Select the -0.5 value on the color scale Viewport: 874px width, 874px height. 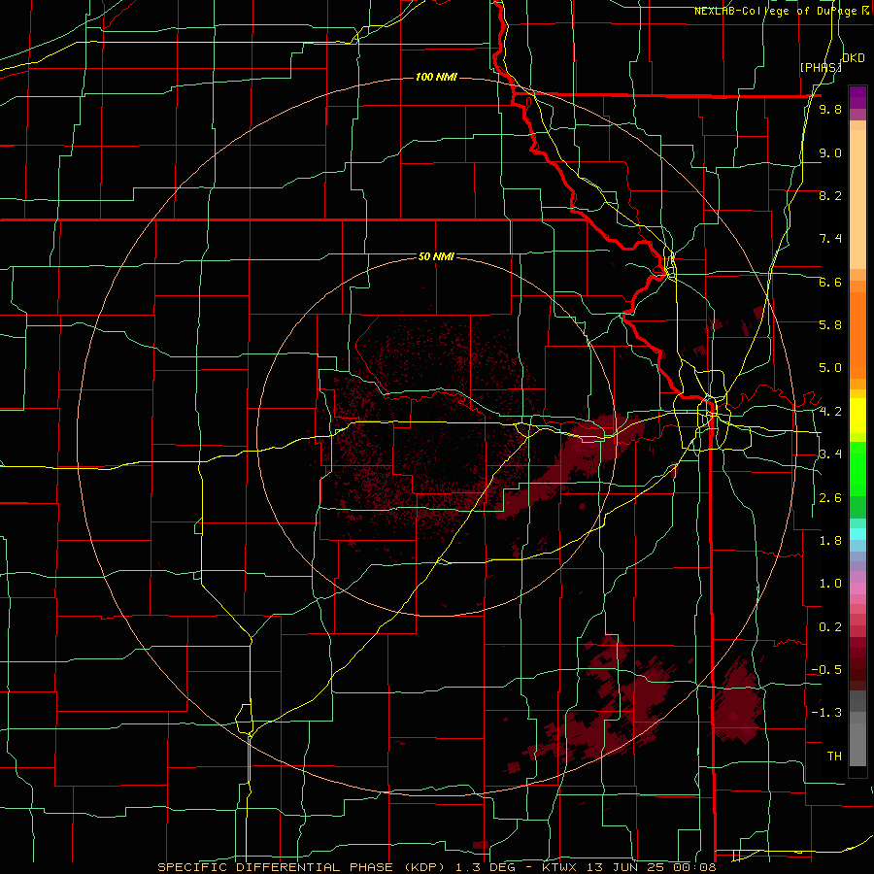coord(827,669)
